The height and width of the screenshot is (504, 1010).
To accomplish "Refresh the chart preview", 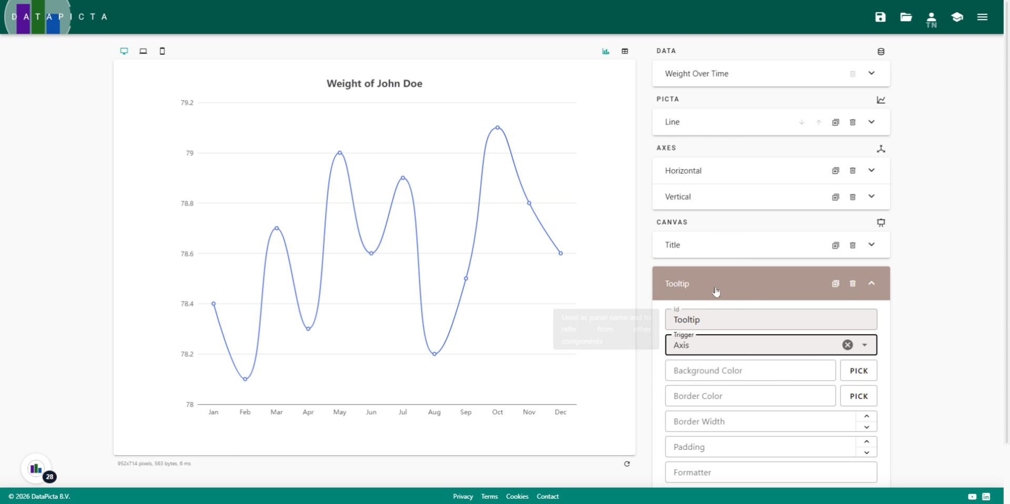I will [x=627, y=463].
